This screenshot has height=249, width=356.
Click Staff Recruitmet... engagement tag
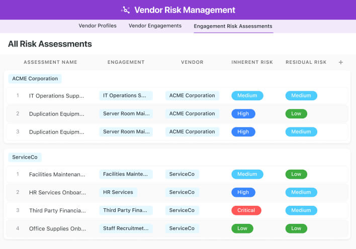126,228
